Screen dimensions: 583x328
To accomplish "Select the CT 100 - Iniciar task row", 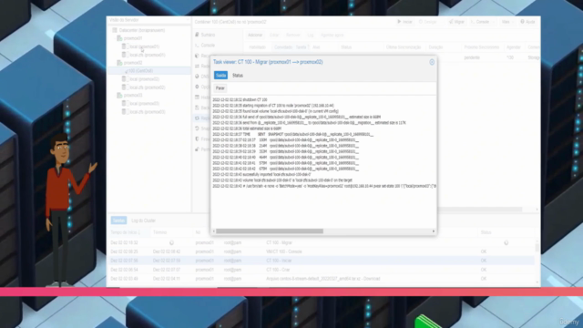I will [322, 261].
